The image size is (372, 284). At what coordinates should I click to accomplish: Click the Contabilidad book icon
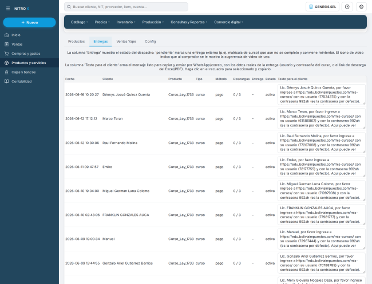[7, 82]
